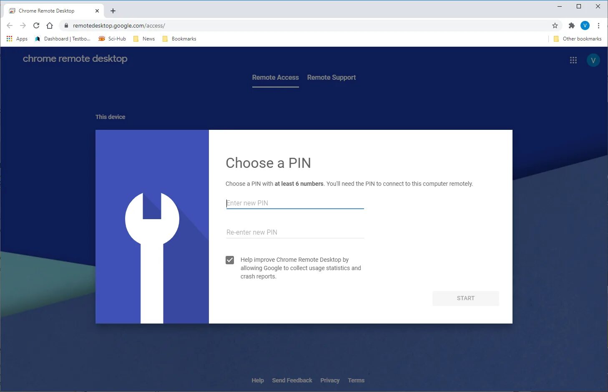Click the chrome remote desktop logo text
Viewport: 608px width, 392px height.
pos(75,58)
